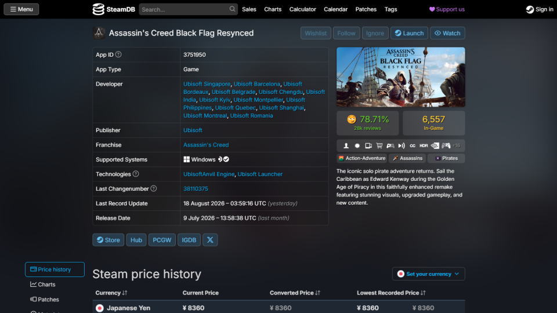This screenshot has height=313, width=557.
Task: Click the Single-player person icon
Action: click(x=346, y=145)
